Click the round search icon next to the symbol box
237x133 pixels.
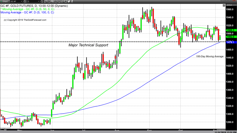pyautogui.click(x=25, y=2)
